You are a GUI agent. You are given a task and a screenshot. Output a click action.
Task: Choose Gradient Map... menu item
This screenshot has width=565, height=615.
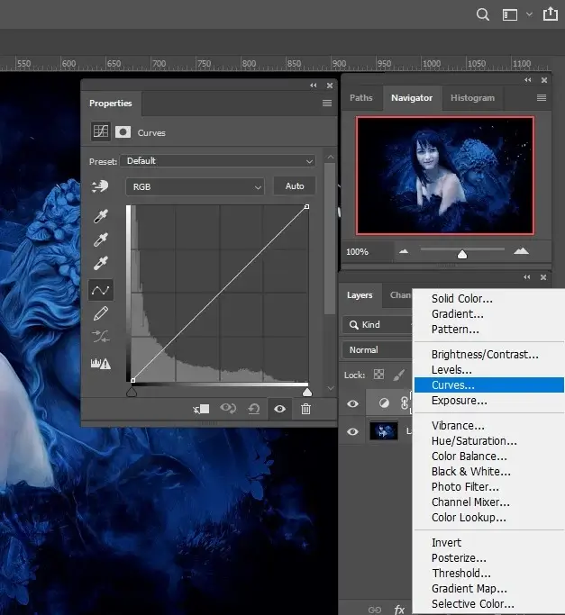[489, 588]
